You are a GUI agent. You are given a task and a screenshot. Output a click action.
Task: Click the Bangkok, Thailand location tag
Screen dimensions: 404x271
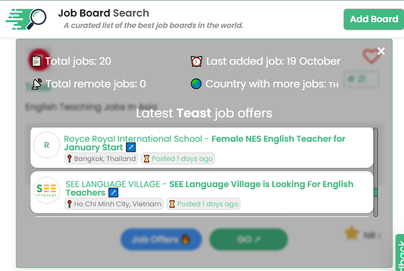tap(101, 158)
